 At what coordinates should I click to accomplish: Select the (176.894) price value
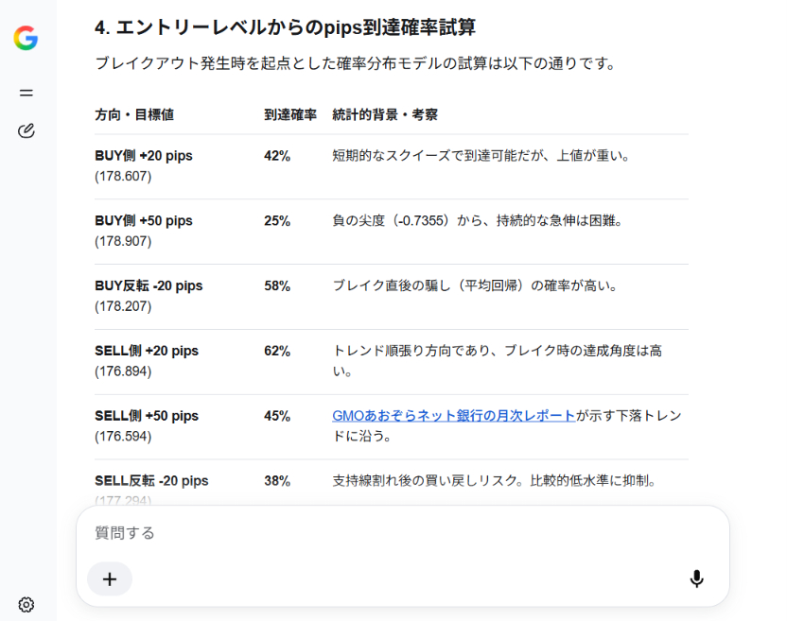(x=123, y=371)
